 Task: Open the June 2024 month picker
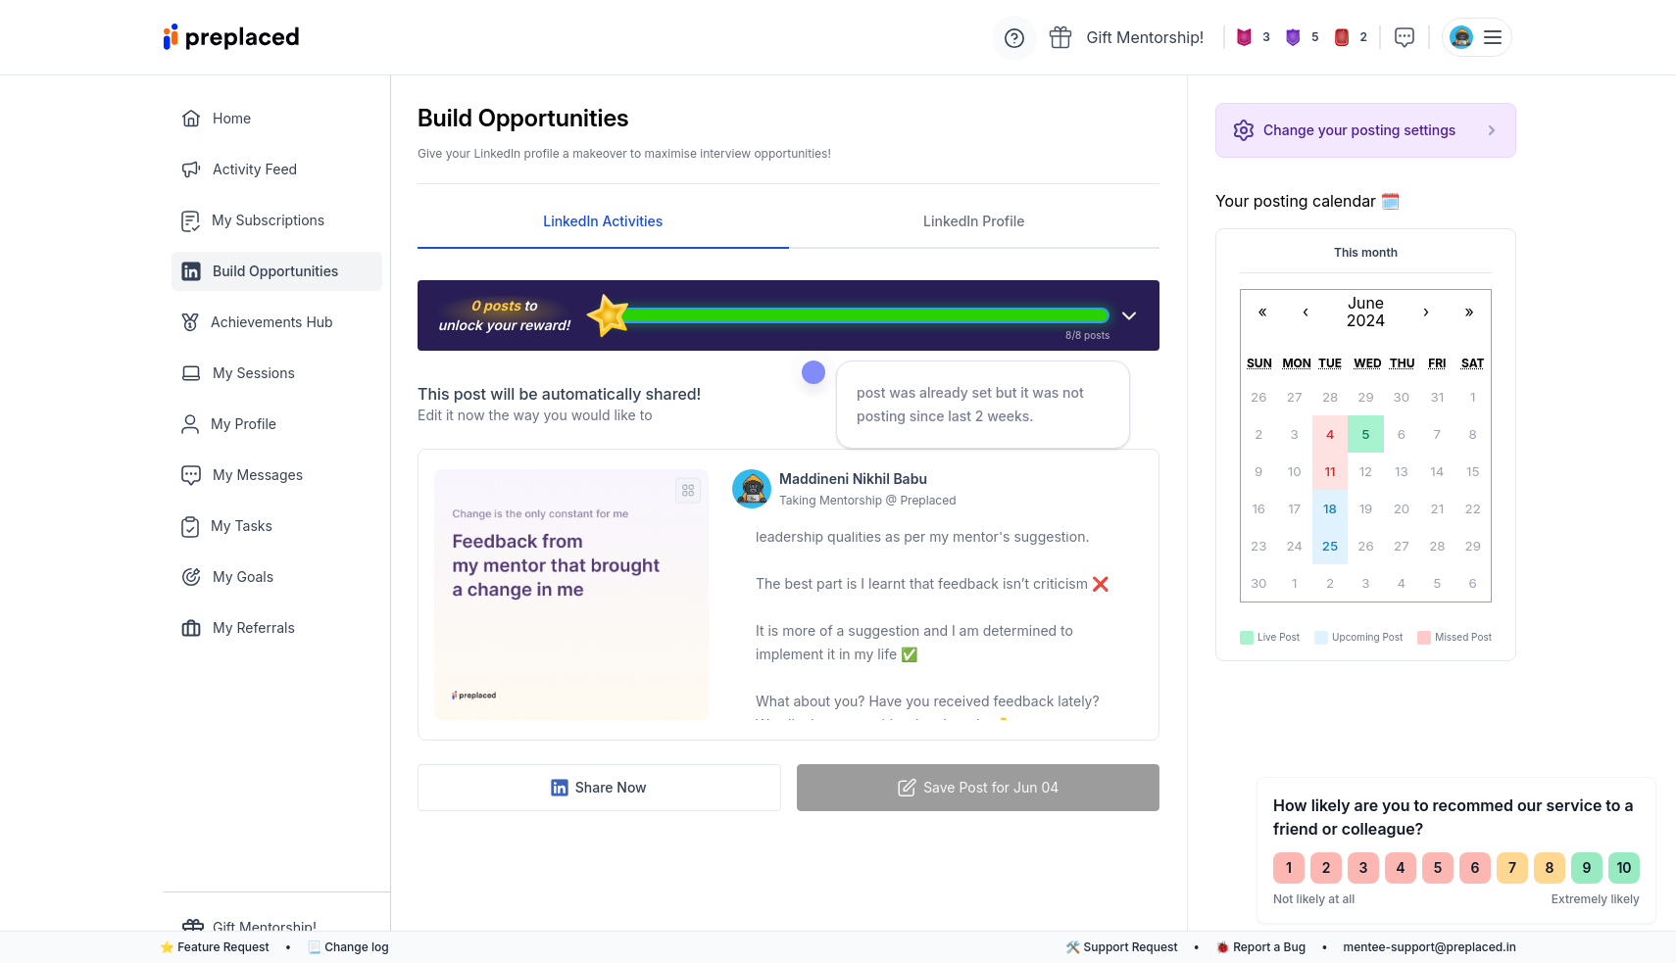(x=1365, y=313)
